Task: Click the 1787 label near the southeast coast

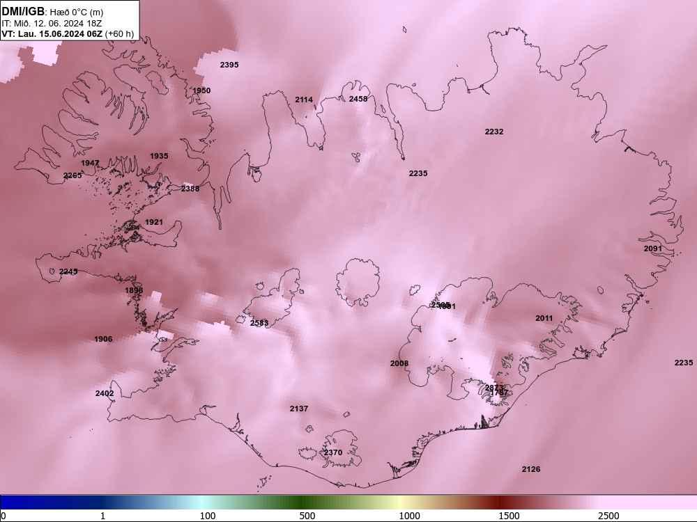Action: [x=499, y=393]
